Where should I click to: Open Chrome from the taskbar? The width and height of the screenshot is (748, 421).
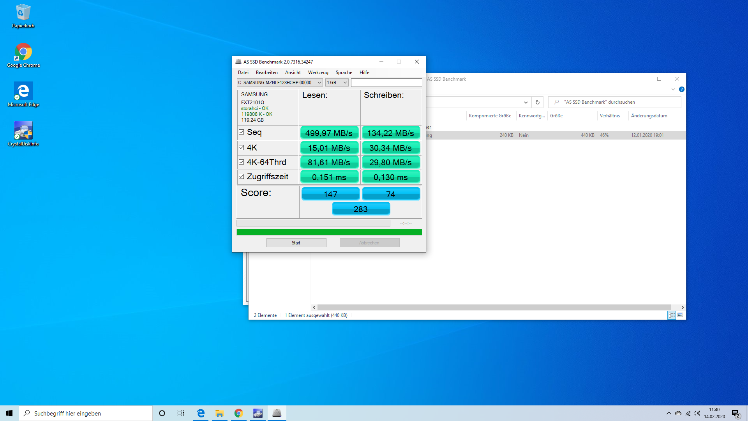tap(239, 413)
